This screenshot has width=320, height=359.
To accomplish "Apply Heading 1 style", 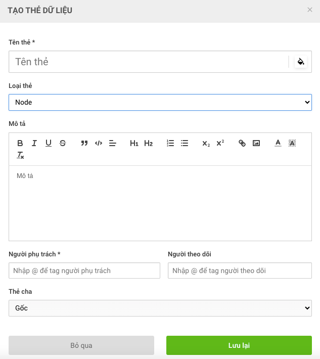I will pos(134,143).
